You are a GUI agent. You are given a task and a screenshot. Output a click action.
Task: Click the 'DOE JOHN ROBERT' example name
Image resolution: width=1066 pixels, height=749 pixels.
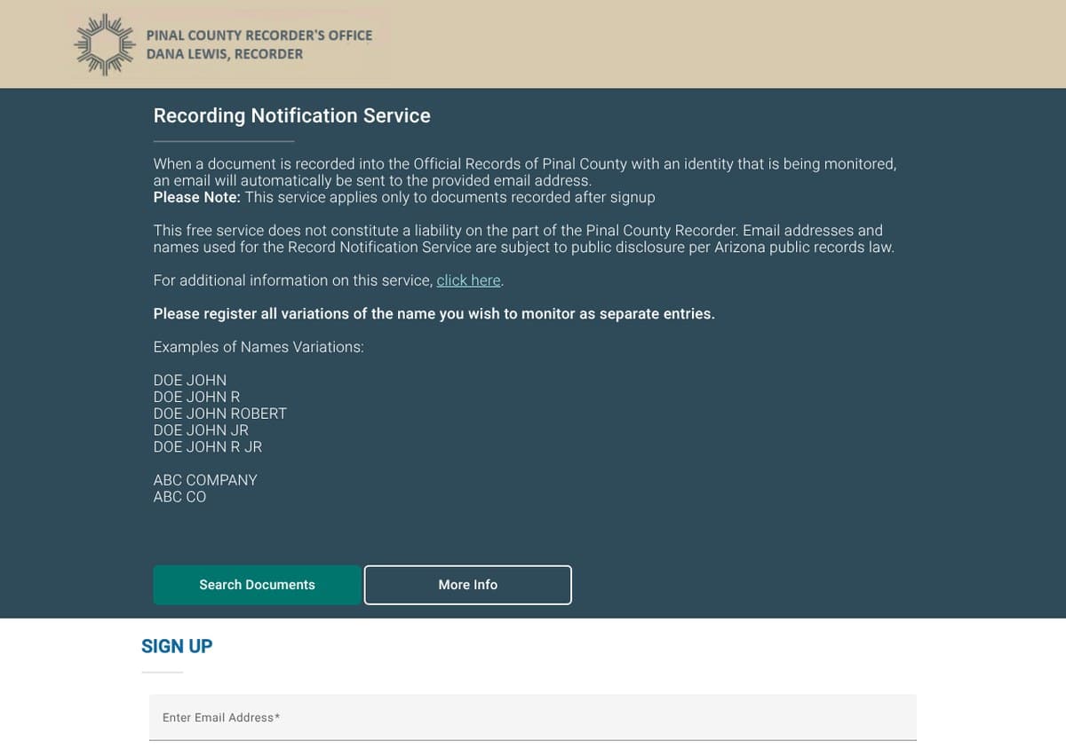tap(220, 414)
